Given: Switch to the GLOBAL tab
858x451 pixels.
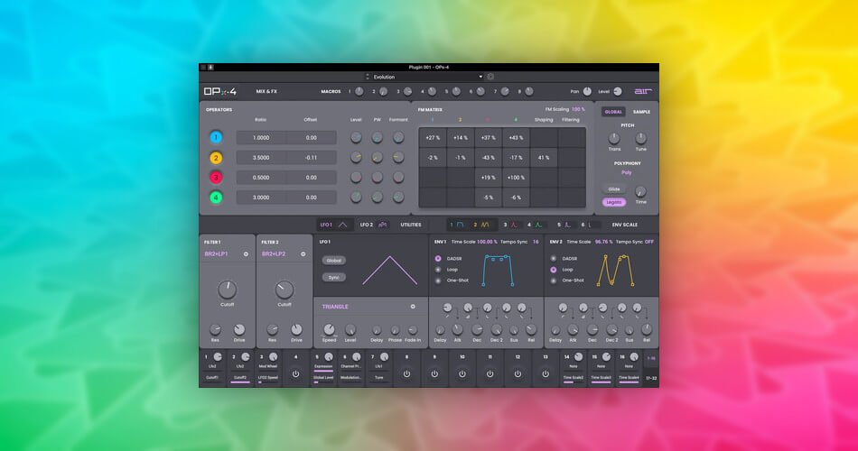Looking at the screenshot, I should pos(613,112).
